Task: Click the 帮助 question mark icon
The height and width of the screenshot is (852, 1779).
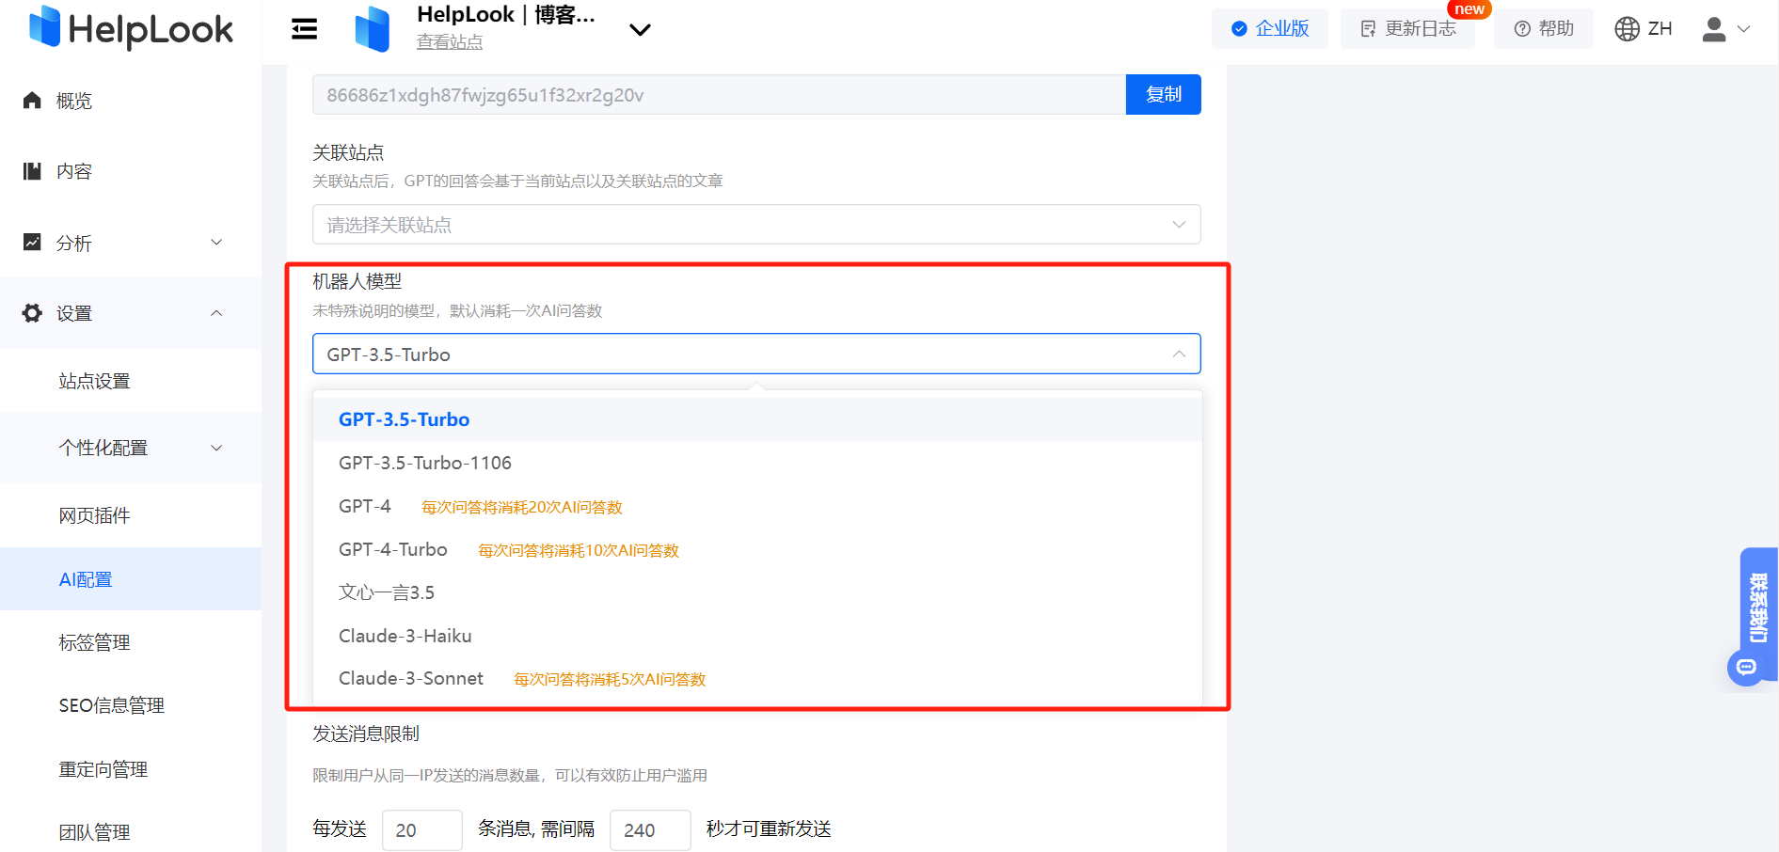Action: pos(1522,29)
